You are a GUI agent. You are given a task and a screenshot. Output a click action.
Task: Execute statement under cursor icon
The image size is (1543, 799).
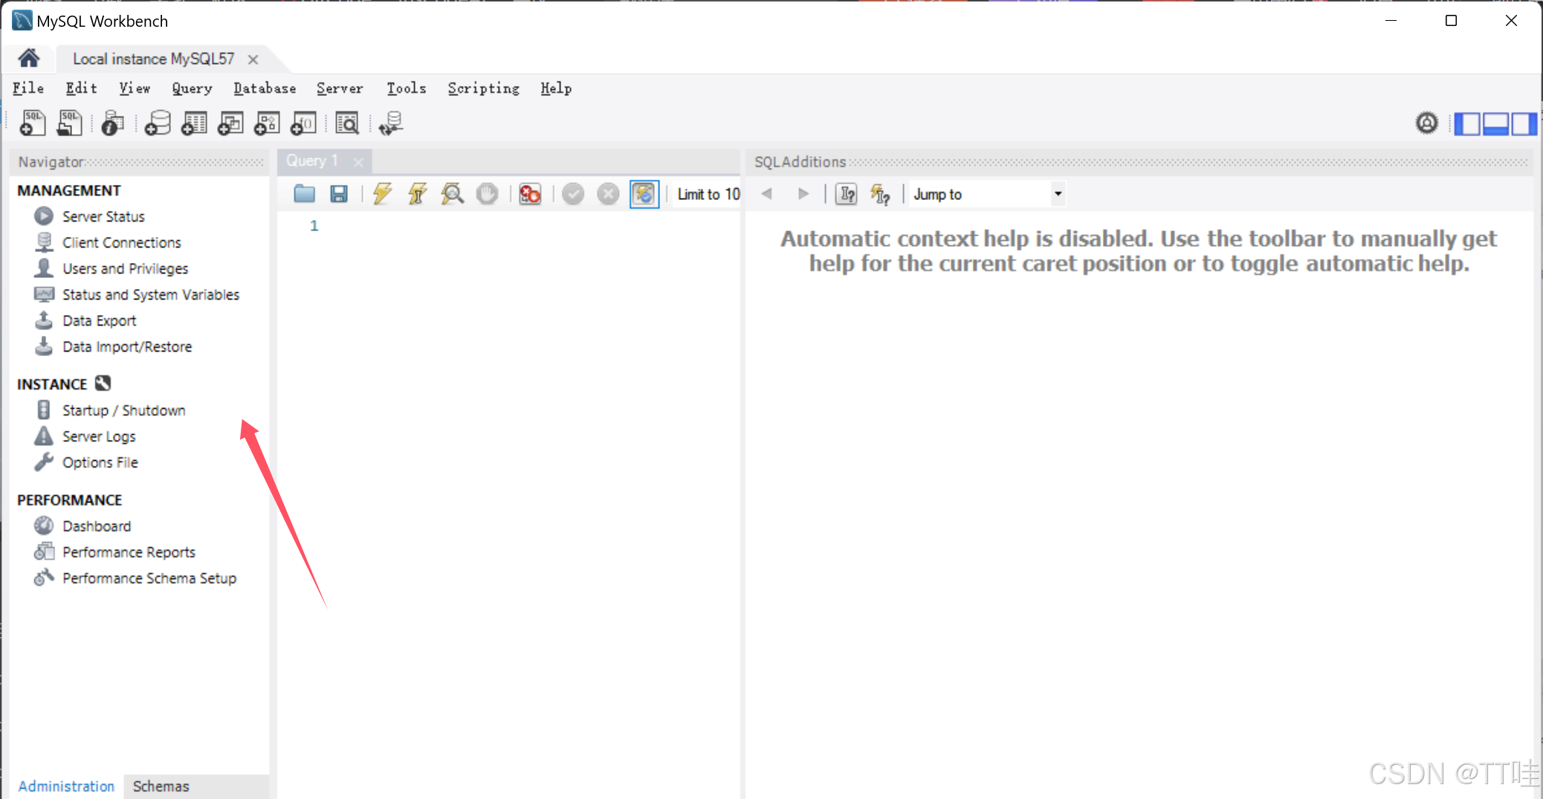pos(417,194)
